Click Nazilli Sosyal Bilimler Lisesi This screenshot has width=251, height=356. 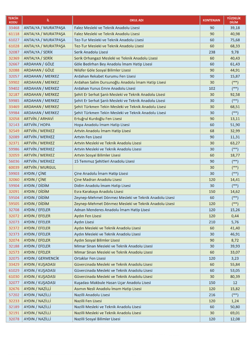coord(97,319)
